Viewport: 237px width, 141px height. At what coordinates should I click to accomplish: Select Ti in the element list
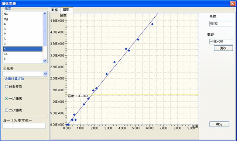23,59
